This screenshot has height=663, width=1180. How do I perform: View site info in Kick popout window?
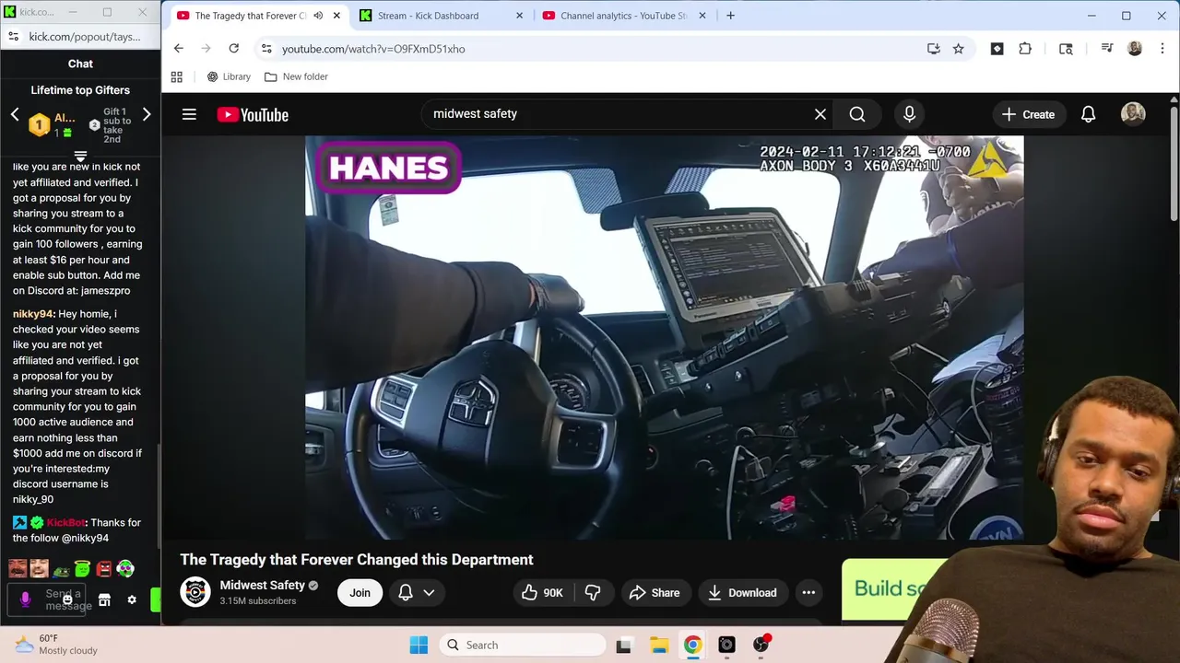[x=13, y=37]
